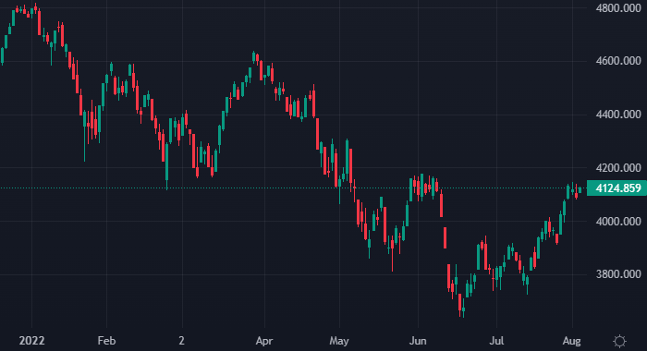Click the Jul time axis label
The height and width of the screenshot is (351, 647).
click(496, 341)
